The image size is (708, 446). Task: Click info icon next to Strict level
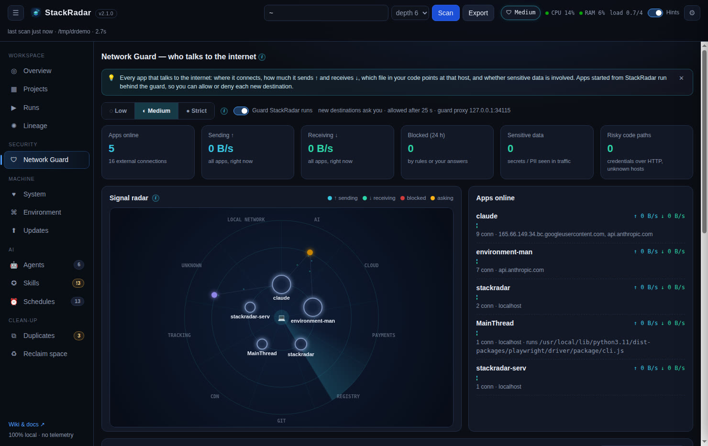[x=224, y=111]
